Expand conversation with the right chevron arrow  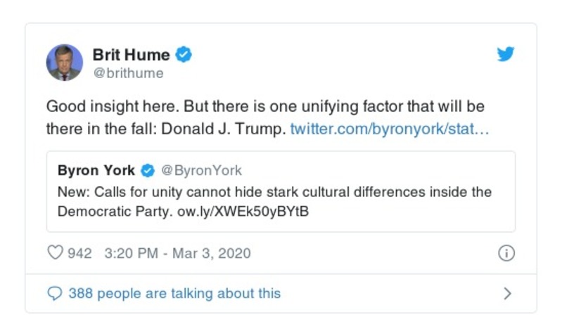[508, 294]
